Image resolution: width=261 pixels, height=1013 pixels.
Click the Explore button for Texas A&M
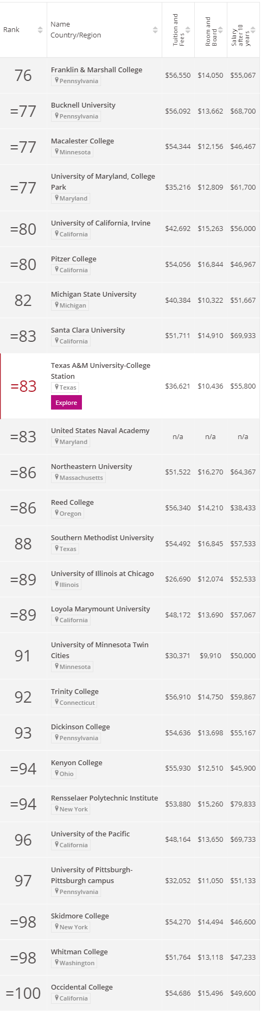[x=66, y=403]
